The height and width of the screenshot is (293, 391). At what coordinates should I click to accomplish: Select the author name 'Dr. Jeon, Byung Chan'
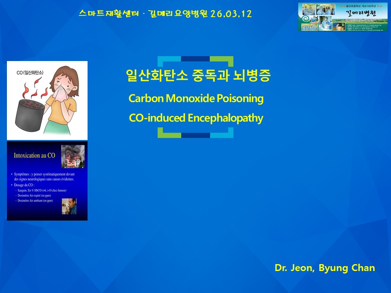point(325,268)
